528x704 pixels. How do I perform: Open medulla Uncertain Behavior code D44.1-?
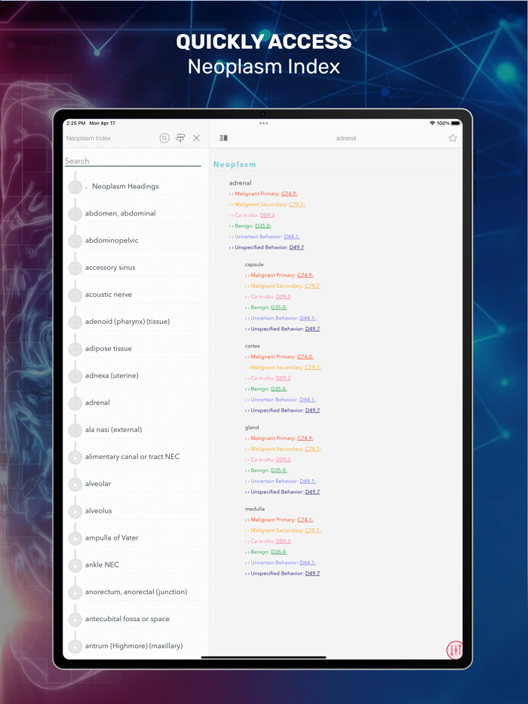[x=308, y=563]
